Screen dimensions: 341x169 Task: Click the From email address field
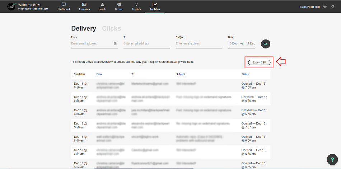tap(92, 44)
